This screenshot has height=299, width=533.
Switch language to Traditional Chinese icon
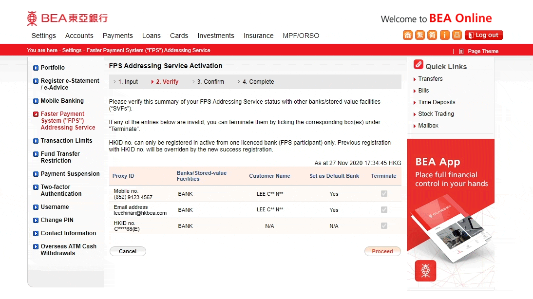(x=420, y=35)
